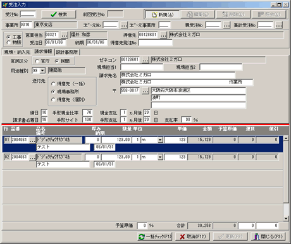Open the 用途種別 dropdown

[x=42, y=71]
